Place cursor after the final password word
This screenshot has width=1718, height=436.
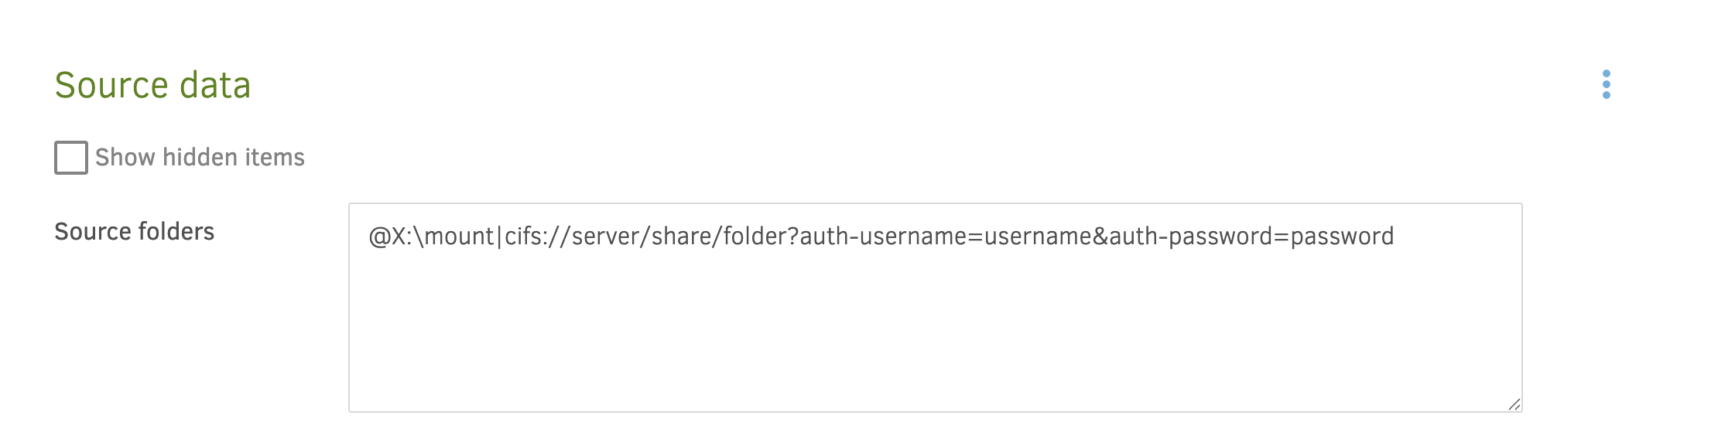click(x=1395, y=236)
